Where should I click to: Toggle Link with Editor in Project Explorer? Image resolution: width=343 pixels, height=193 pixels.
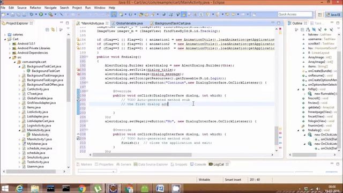(53, 29)
